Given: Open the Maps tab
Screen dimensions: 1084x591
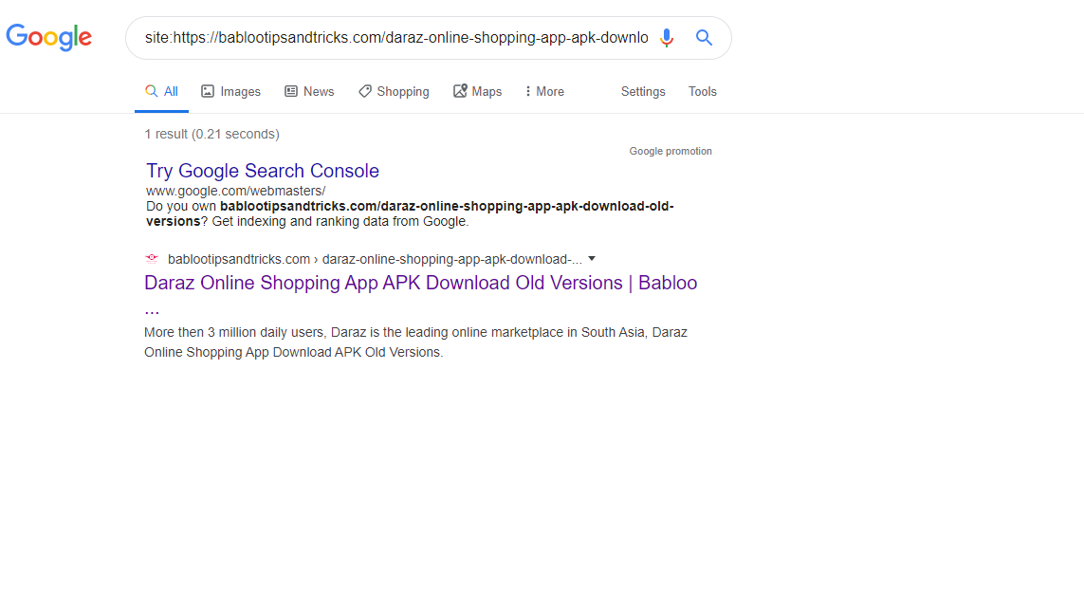Looking at the screenshot, I should coord(478,91).
